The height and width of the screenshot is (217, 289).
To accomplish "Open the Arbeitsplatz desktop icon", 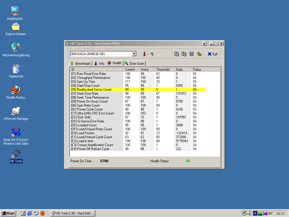I will click(15, 13).
